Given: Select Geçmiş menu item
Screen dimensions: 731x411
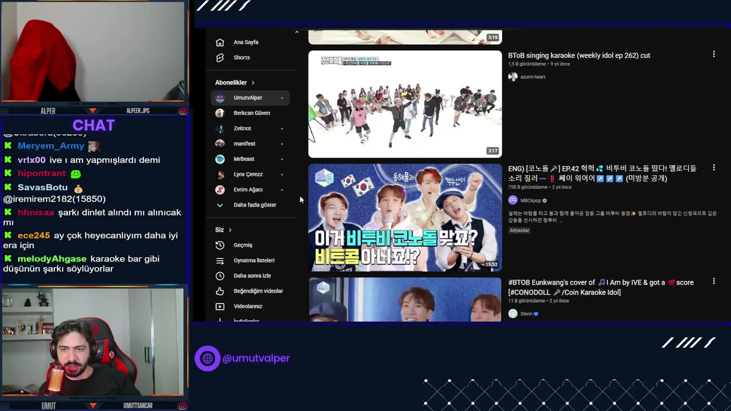Looking at the screenshot, I should coord(250,245).
